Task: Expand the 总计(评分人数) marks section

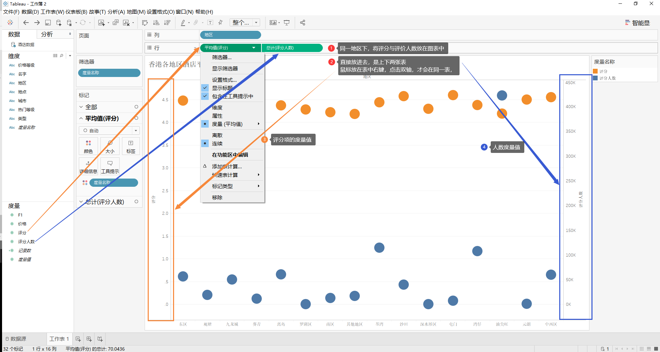Action: coord(81,202)
